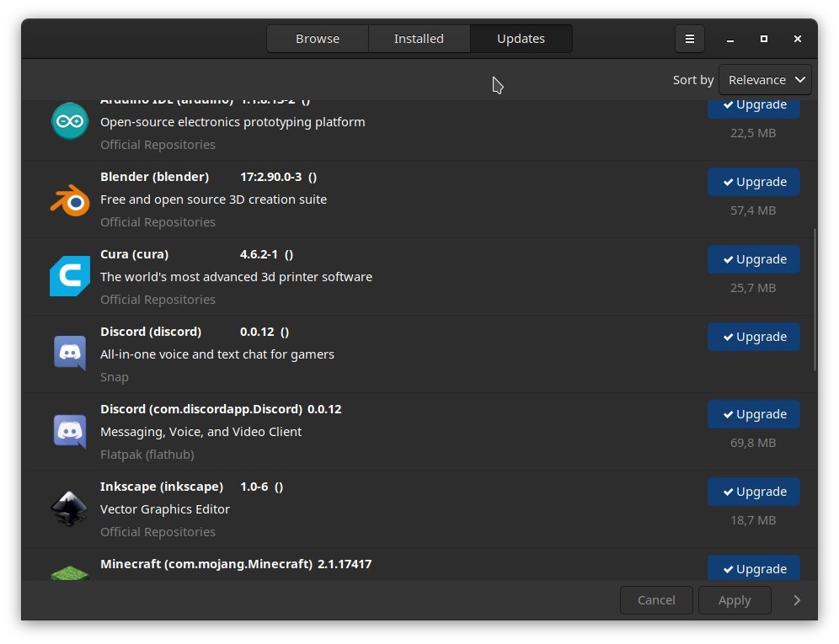Image resolution: width=839 pixels, height=644 pixels.
Task: Click Official Repositories label under Inkscape
Action: [x=158, y=532]
